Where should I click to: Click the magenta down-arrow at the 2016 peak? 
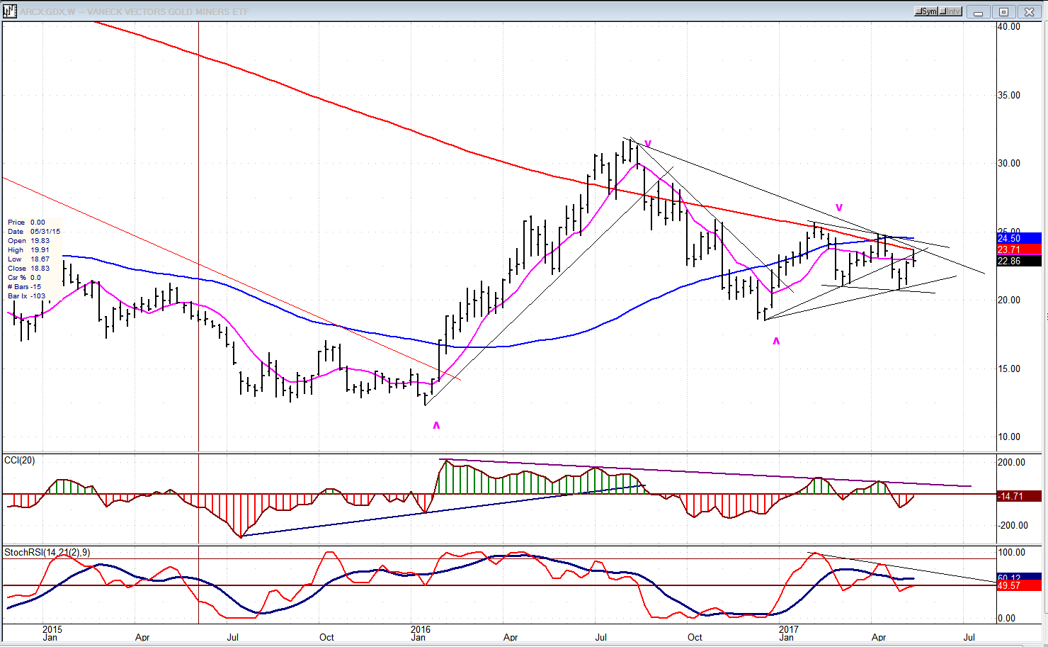tap(648, 143)
